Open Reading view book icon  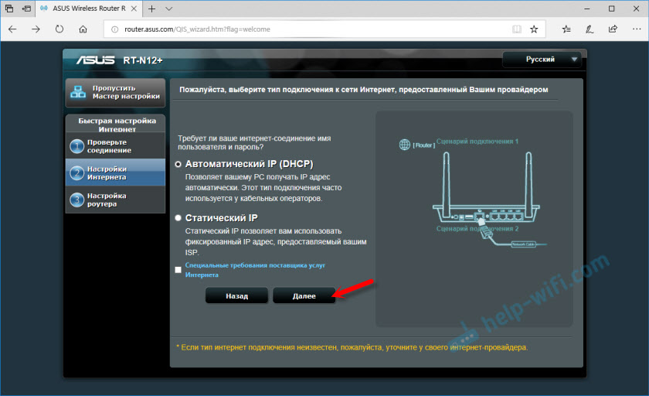point(516,29)
